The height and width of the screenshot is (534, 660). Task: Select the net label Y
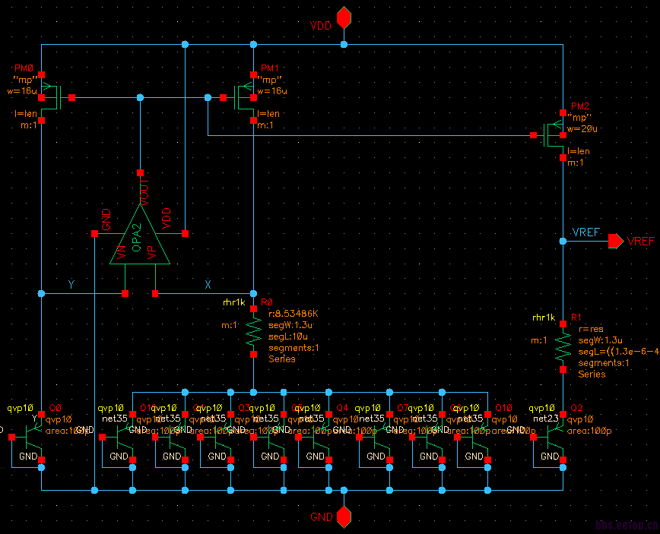[x=71, y=285]
